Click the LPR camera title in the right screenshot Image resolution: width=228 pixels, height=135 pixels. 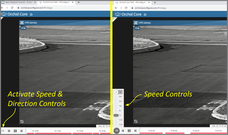point(145,23)
